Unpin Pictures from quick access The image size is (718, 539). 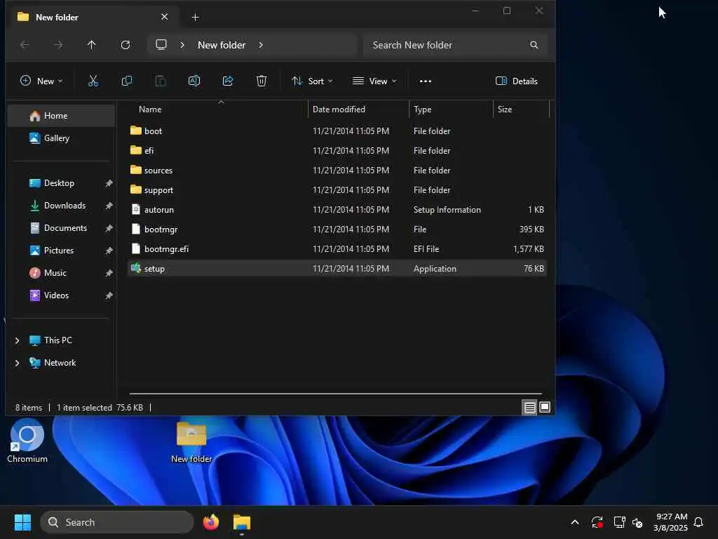(x=109, y=251)
